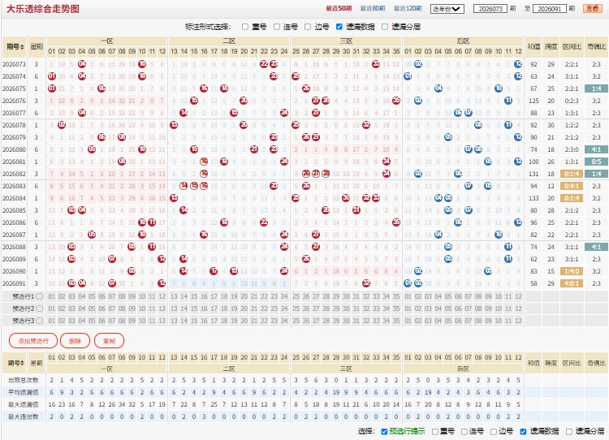This screenshot has width=609, height=440.
Task: Click period number 2026086
Action: 15,222
